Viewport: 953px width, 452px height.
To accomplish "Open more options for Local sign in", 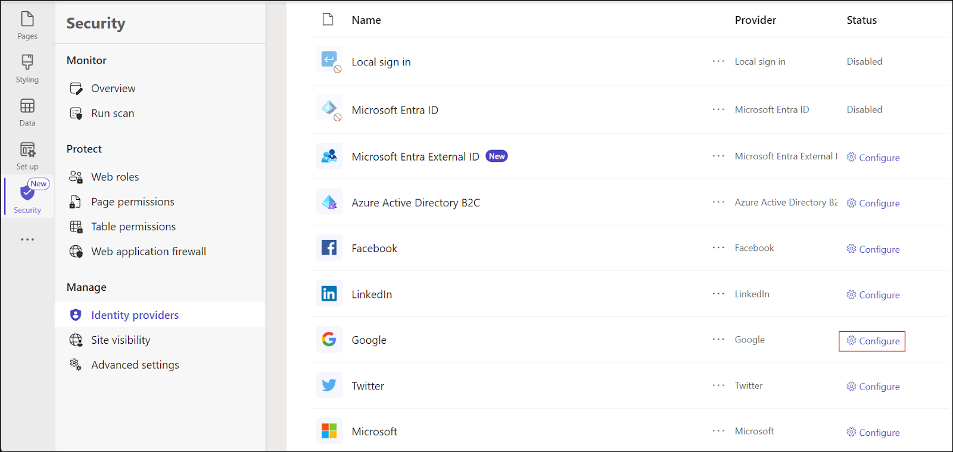I will pos(719,61).
